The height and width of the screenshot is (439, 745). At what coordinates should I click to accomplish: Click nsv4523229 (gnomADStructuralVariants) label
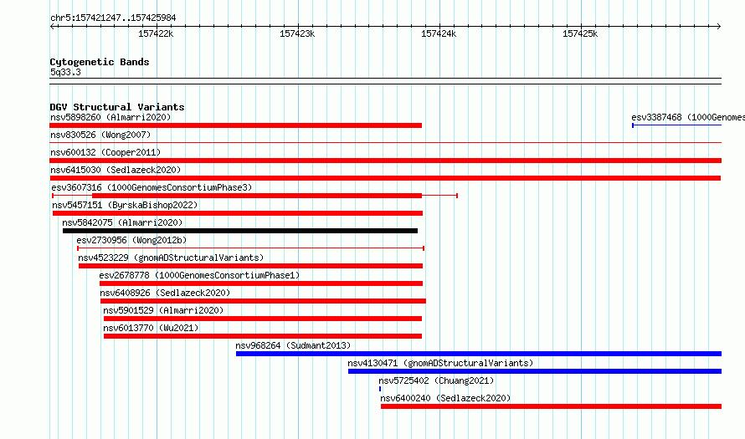click(171, 258)
